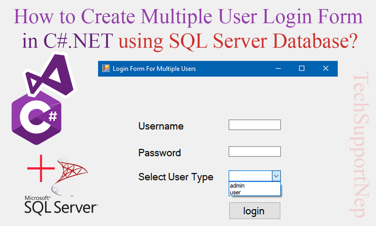Pick the user option in the list
The width and height of the screenshot is (376, 226).
235,192
